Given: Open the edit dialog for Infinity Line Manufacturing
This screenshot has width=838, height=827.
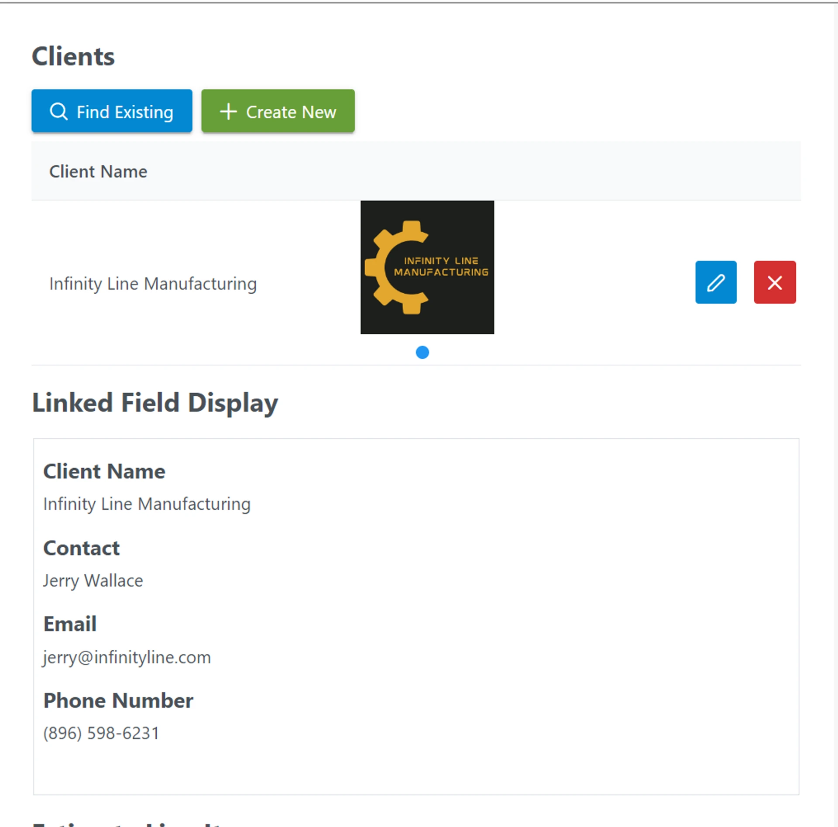Looking at the screenshot, I should (x=716, y=282).
